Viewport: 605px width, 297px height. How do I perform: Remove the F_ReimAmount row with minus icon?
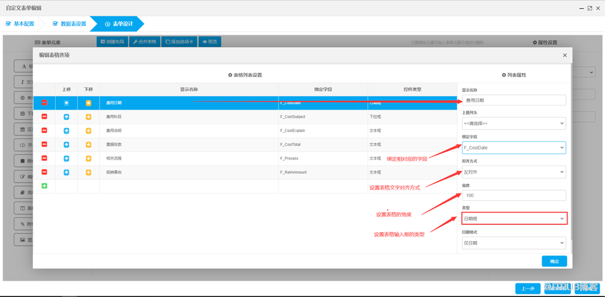pyautogui.click(x=44, y=172)
